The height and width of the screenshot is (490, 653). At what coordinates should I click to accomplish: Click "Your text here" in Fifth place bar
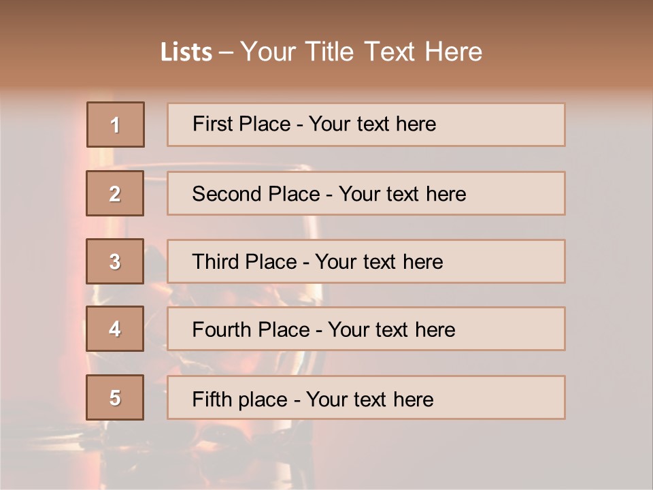pyautogui.click(x=370, y=399)
